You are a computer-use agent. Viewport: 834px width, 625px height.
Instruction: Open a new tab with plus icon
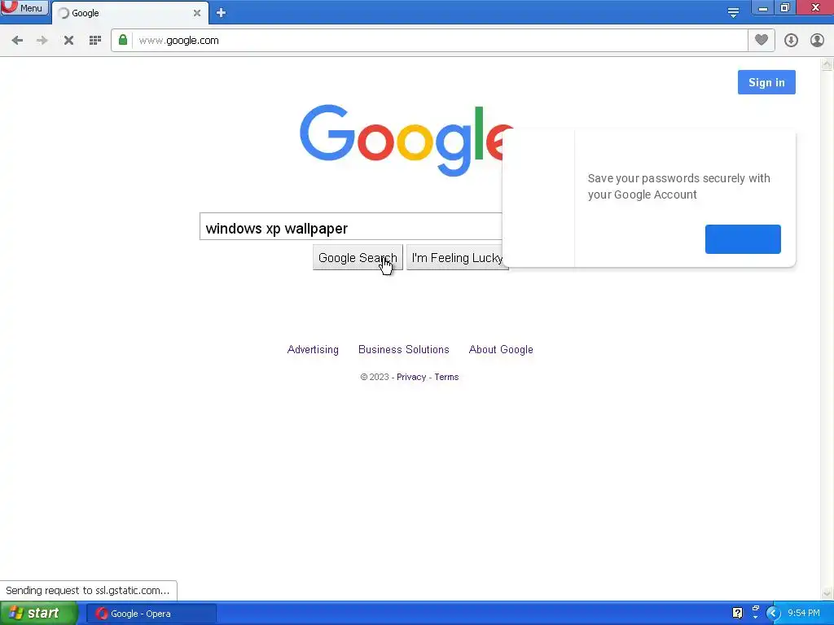pos(221,13)
